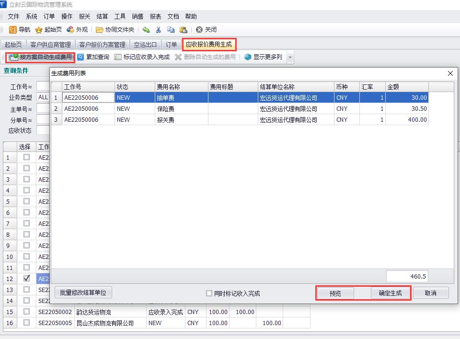
Task: Click the paste clipboard icon
Action: 183,30
